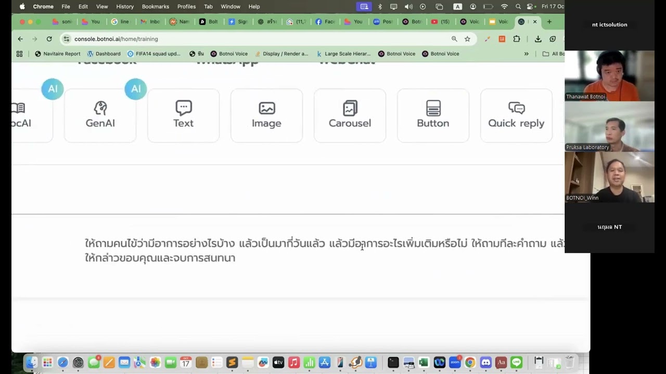
Task: Open Zoom from the Dock
Action: tap(455, 363)
